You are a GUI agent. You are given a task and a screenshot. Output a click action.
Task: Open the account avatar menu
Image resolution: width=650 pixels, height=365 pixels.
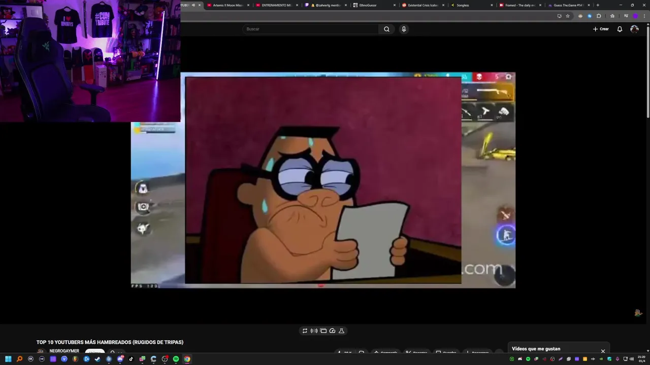point(634,29)
